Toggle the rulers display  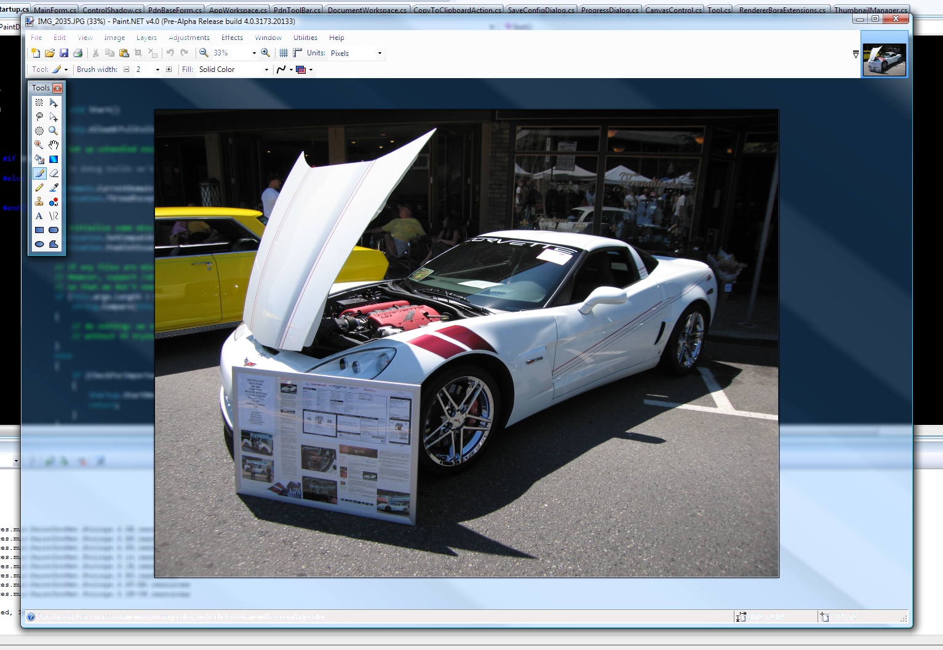pyautogui.click(x=298, y=53)
